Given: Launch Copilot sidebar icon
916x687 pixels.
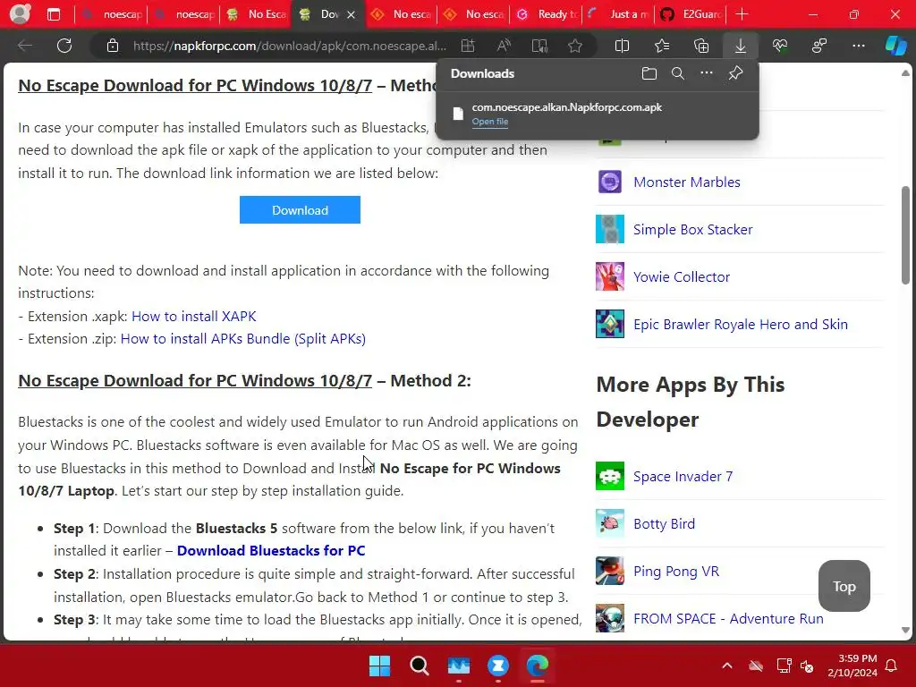Looking at the screenshot, I should coord(895,46).
